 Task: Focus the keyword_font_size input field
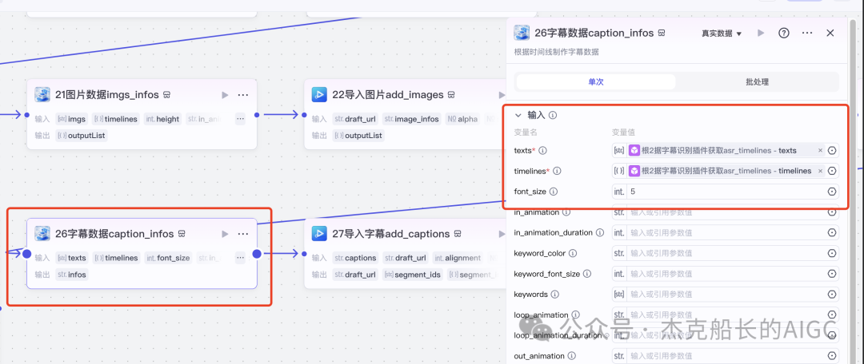point(726,274)
